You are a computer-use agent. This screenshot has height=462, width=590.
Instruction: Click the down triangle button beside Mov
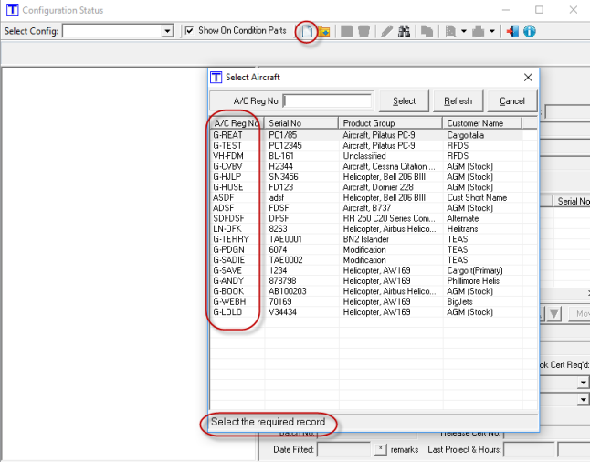click(554, 313)
